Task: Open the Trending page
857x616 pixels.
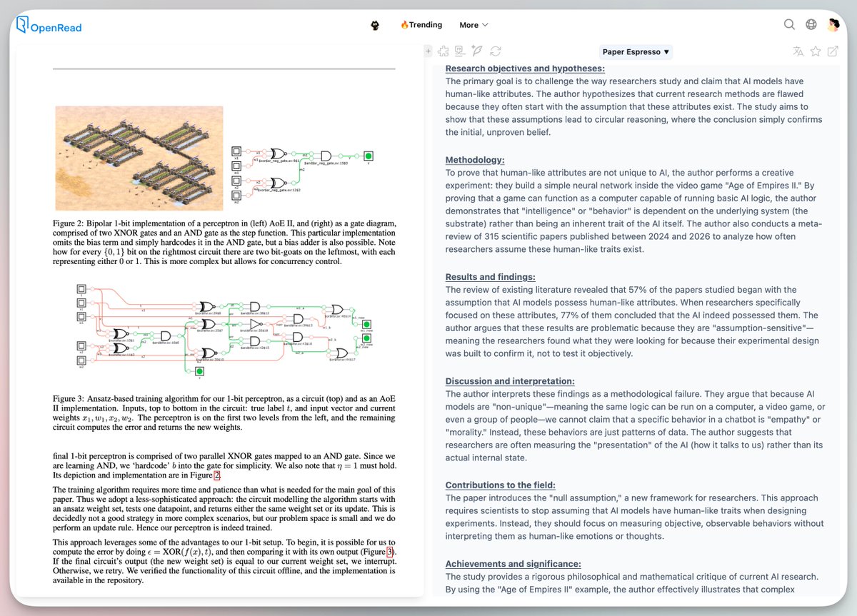Action: tap(421, 25)
